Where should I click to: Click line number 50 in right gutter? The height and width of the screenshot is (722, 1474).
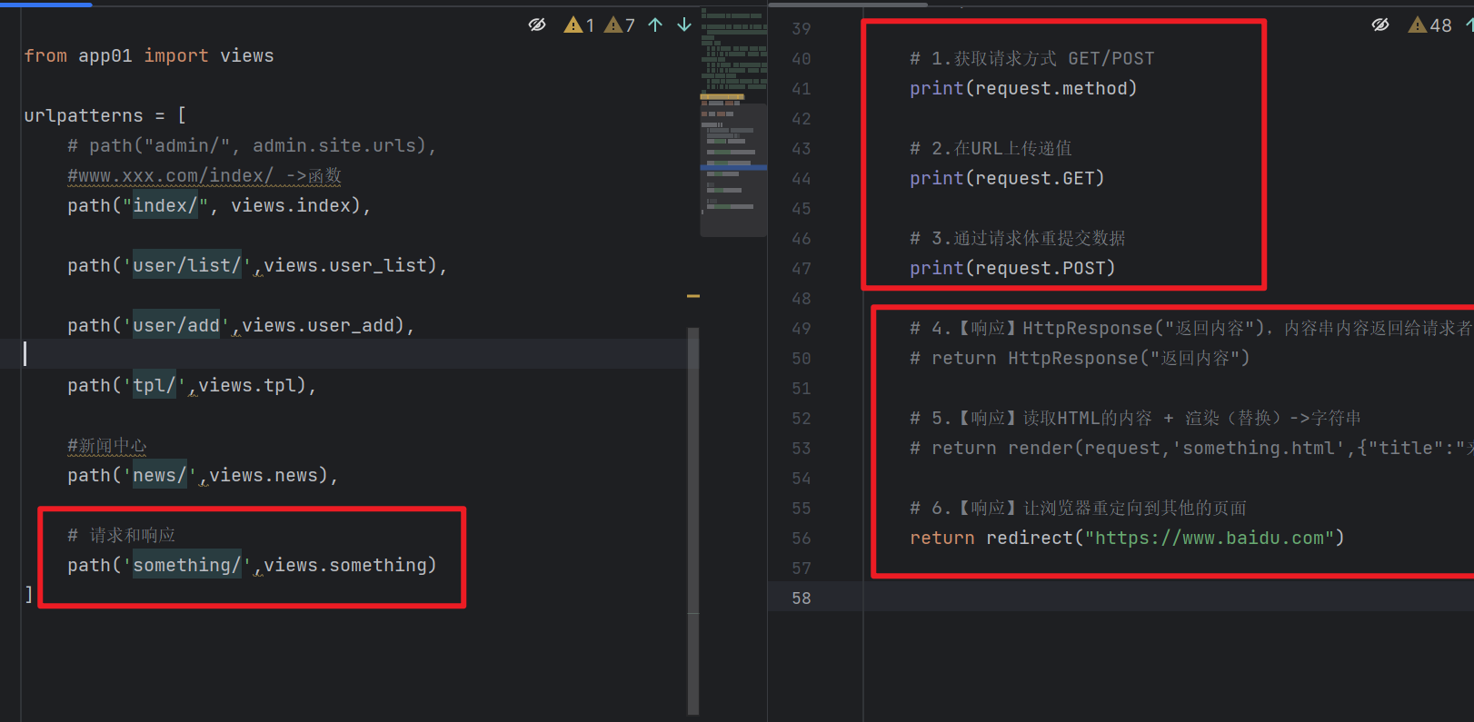point(801,358)
